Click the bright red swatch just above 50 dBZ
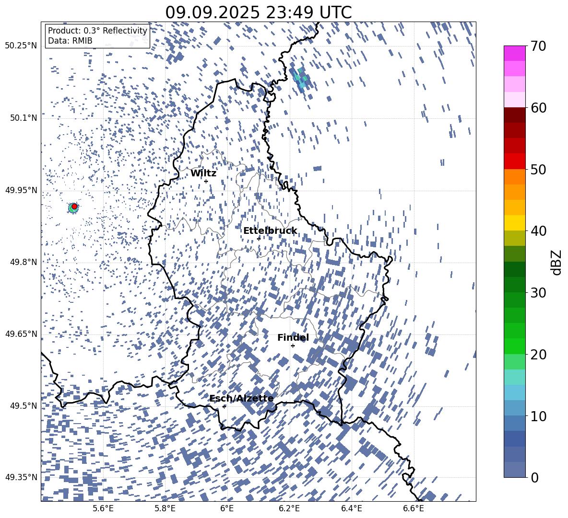The image size is (568, 518). [x=514, y=161]
